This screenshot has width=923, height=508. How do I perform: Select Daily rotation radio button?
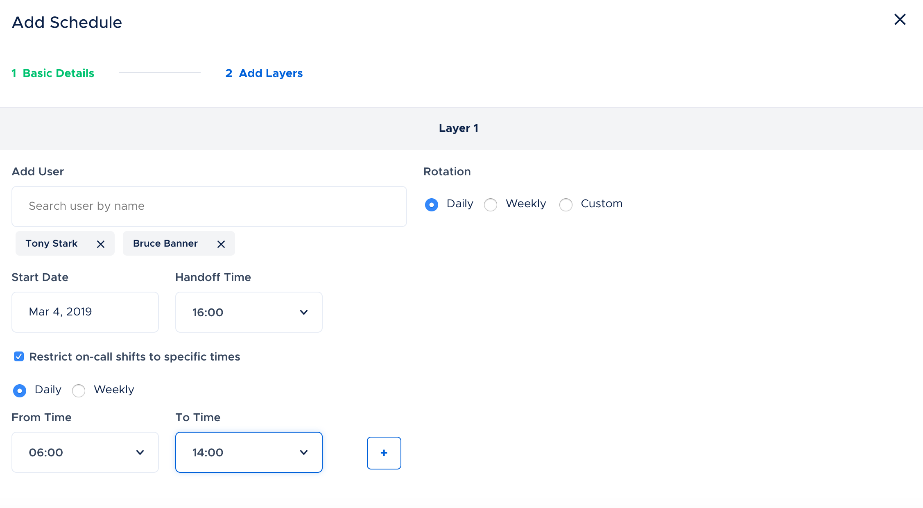(431, 204)
